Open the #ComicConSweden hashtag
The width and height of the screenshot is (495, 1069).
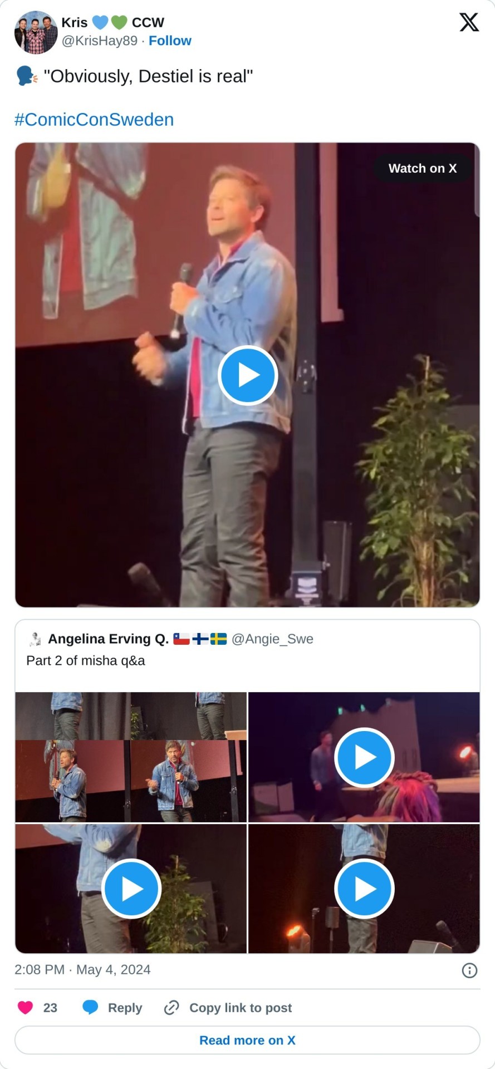pos(94,120)
